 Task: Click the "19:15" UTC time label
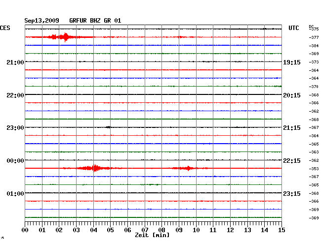click(292, 62)
